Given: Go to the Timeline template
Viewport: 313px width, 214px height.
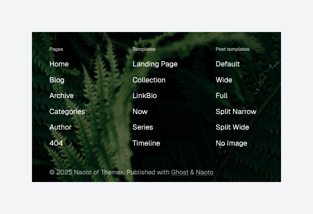Looking at the screenshot, I should click(146, 143).
